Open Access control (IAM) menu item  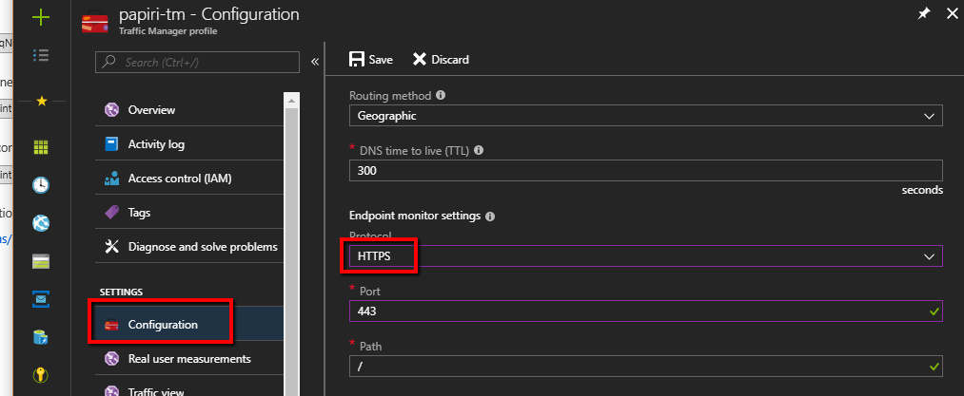click(x=189, y=179)
